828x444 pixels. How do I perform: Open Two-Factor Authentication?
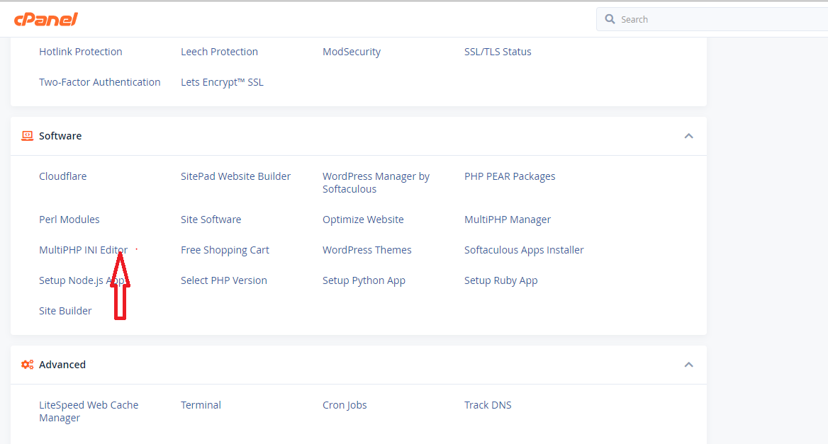click(x=100, y=82)
